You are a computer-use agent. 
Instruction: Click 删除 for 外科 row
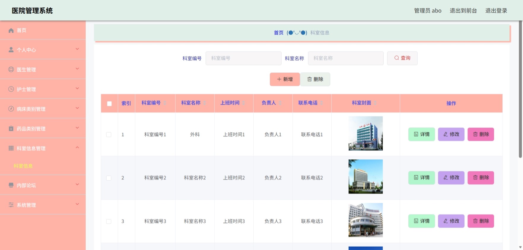481,134
